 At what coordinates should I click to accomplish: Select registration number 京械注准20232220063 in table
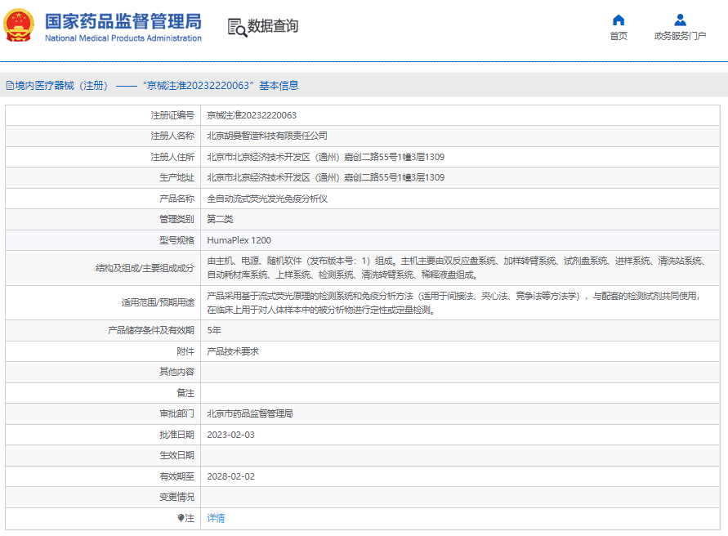click(252, 115)
